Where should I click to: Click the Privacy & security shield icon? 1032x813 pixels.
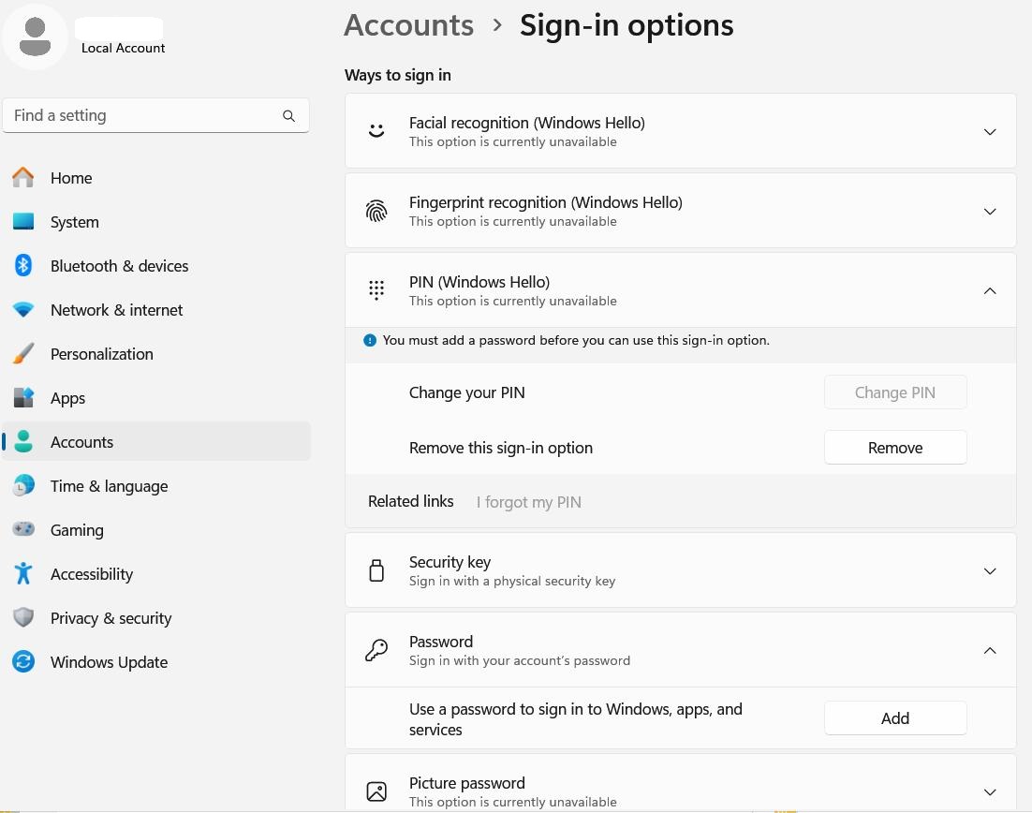(x=23, y=617)
